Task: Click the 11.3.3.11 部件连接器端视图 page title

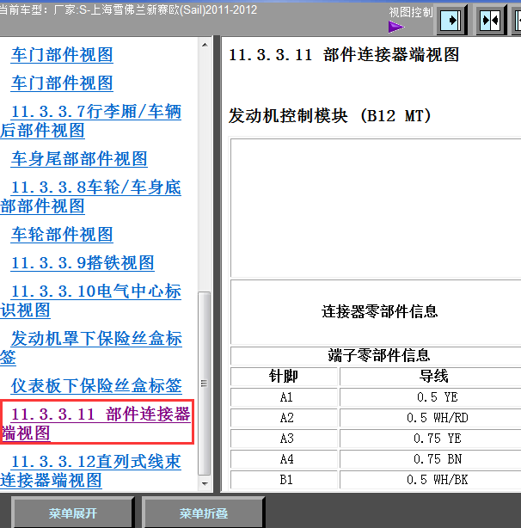Action: (x=344, y=55)
